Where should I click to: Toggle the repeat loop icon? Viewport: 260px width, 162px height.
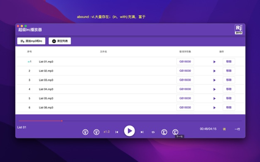click(153, 132)
